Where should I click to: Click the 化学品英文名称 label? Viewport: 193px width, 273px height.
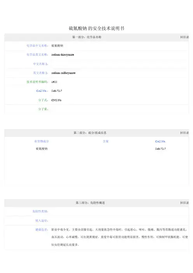pos(37,54)
